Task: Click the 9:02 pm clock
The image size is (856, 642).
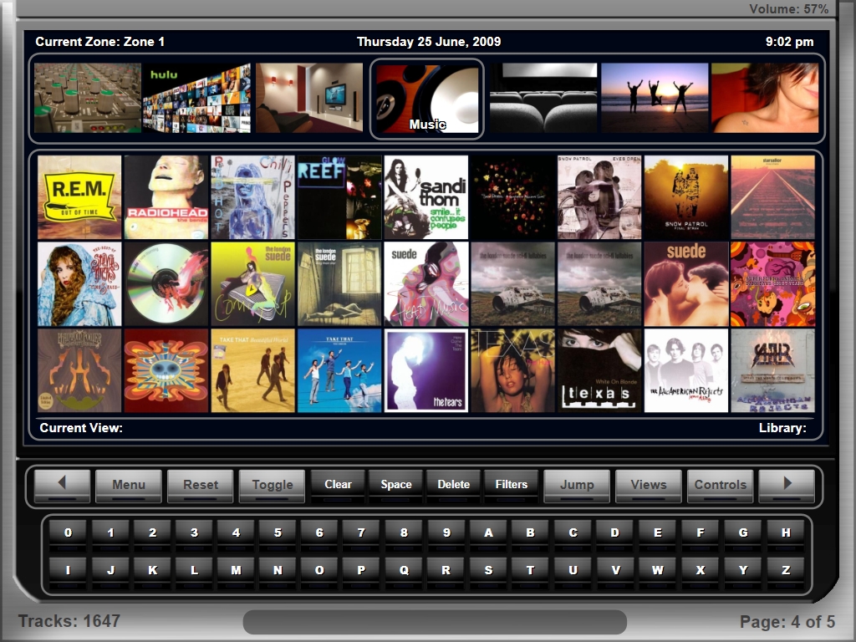Action: click(789, 42)
